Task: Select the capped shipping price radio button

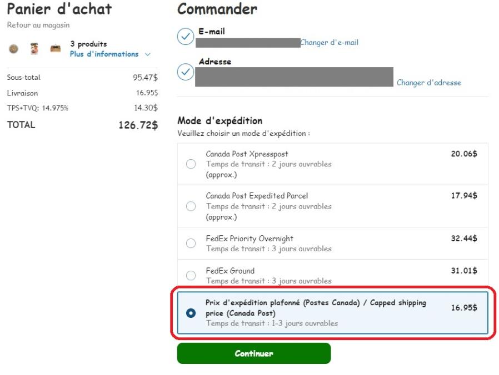Action: click(191, 313)
